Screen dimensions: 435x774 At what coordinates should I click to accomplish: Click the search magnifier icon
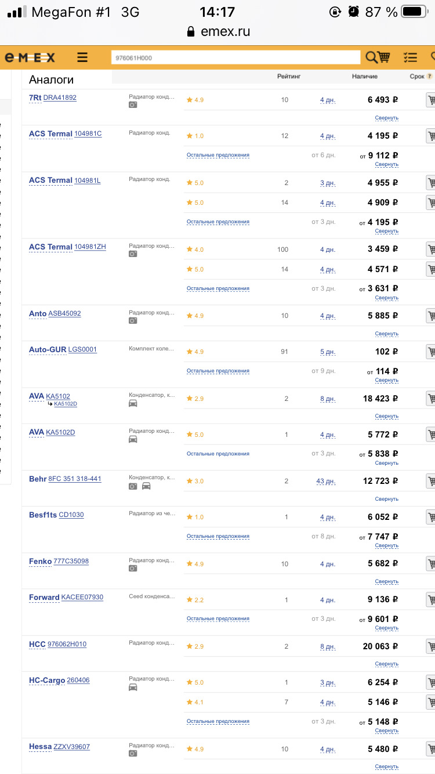point(371,57)
